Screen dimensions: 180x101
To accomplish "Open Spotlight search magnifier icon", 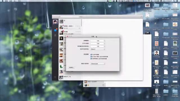I will [x=174, y=1].
